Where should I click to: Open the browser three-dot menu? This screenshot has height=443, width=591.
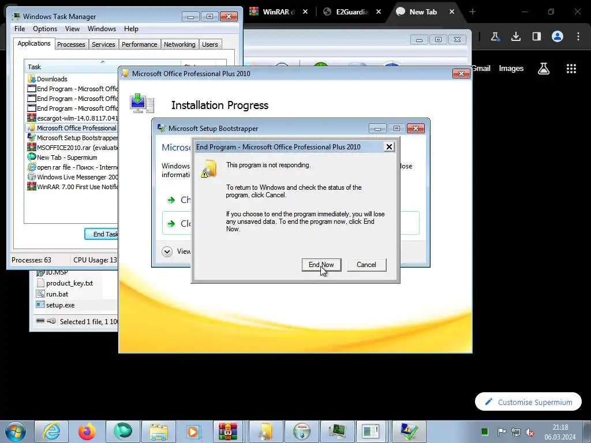pos(578,36)
